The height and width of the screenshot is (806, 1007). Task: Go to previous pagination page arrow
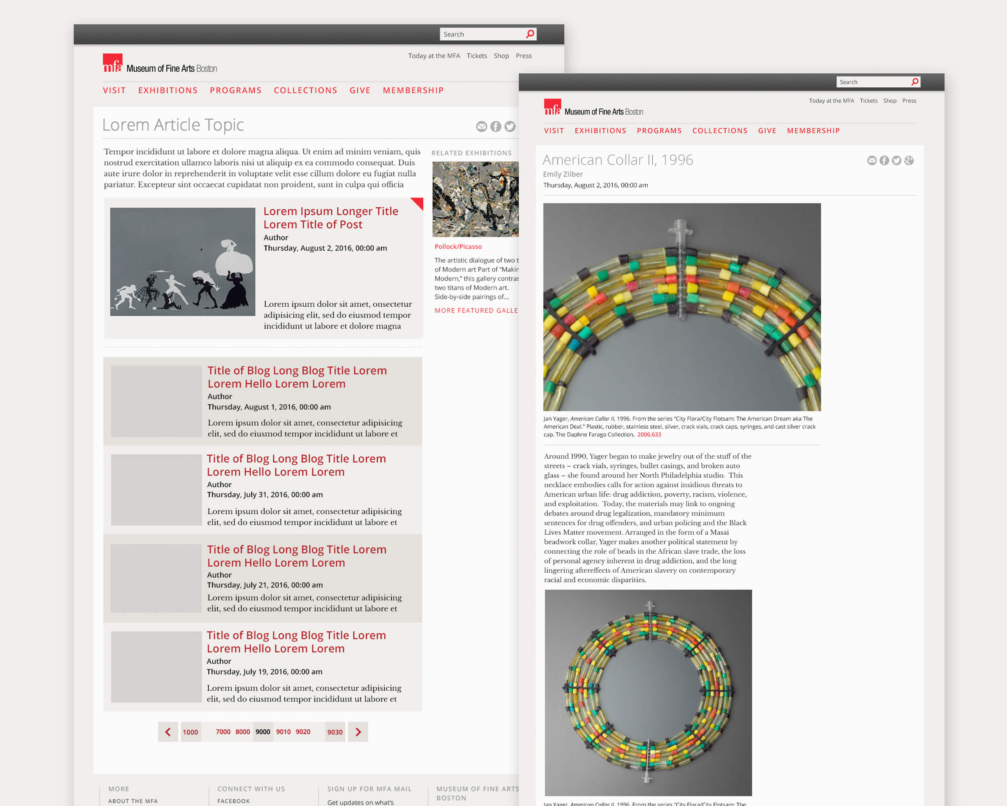(x=168, y=732)
